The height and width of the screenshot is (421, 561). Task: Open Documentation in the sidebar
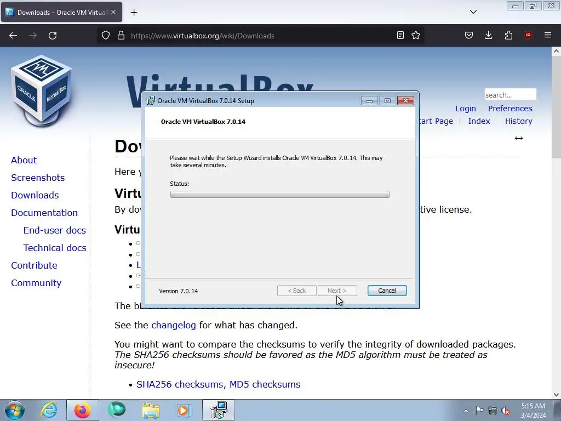pyautogui.click(x=44, y=213)
